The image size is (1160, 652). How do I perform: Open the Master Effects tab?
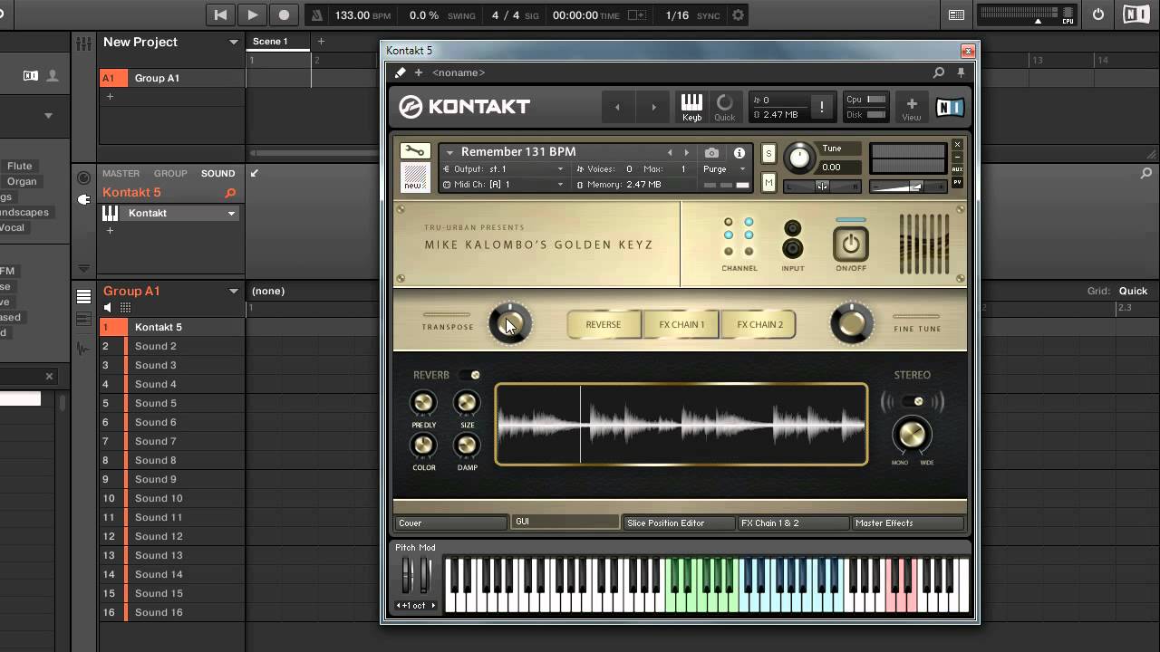pyautogui.click(x=907, y=523)
